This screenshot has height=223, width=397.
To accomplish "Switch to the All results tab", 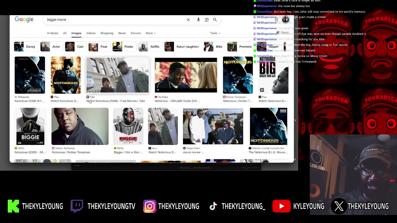I will (65, 33).
